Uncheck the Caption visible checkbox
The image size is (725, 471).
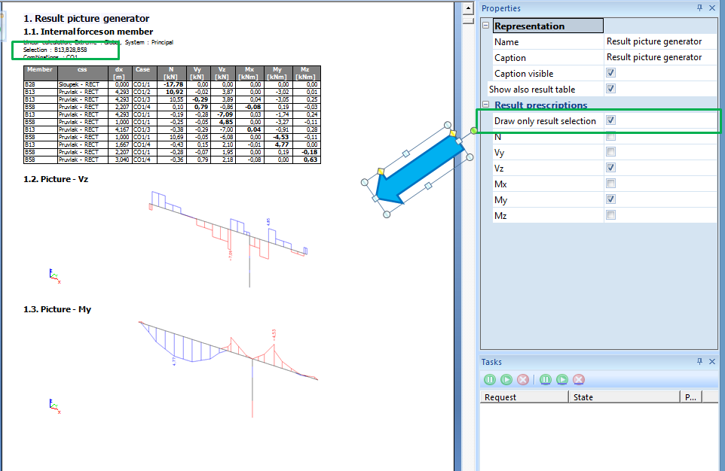click(x=610, y=73)
